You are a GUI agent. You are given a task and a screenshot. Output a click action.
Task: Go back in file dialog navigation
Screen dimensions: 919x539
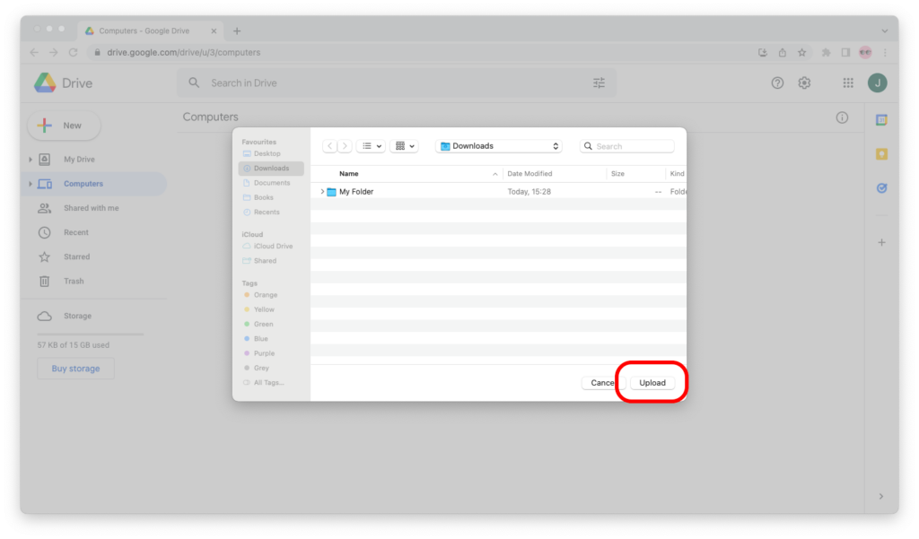click(329, 146)
